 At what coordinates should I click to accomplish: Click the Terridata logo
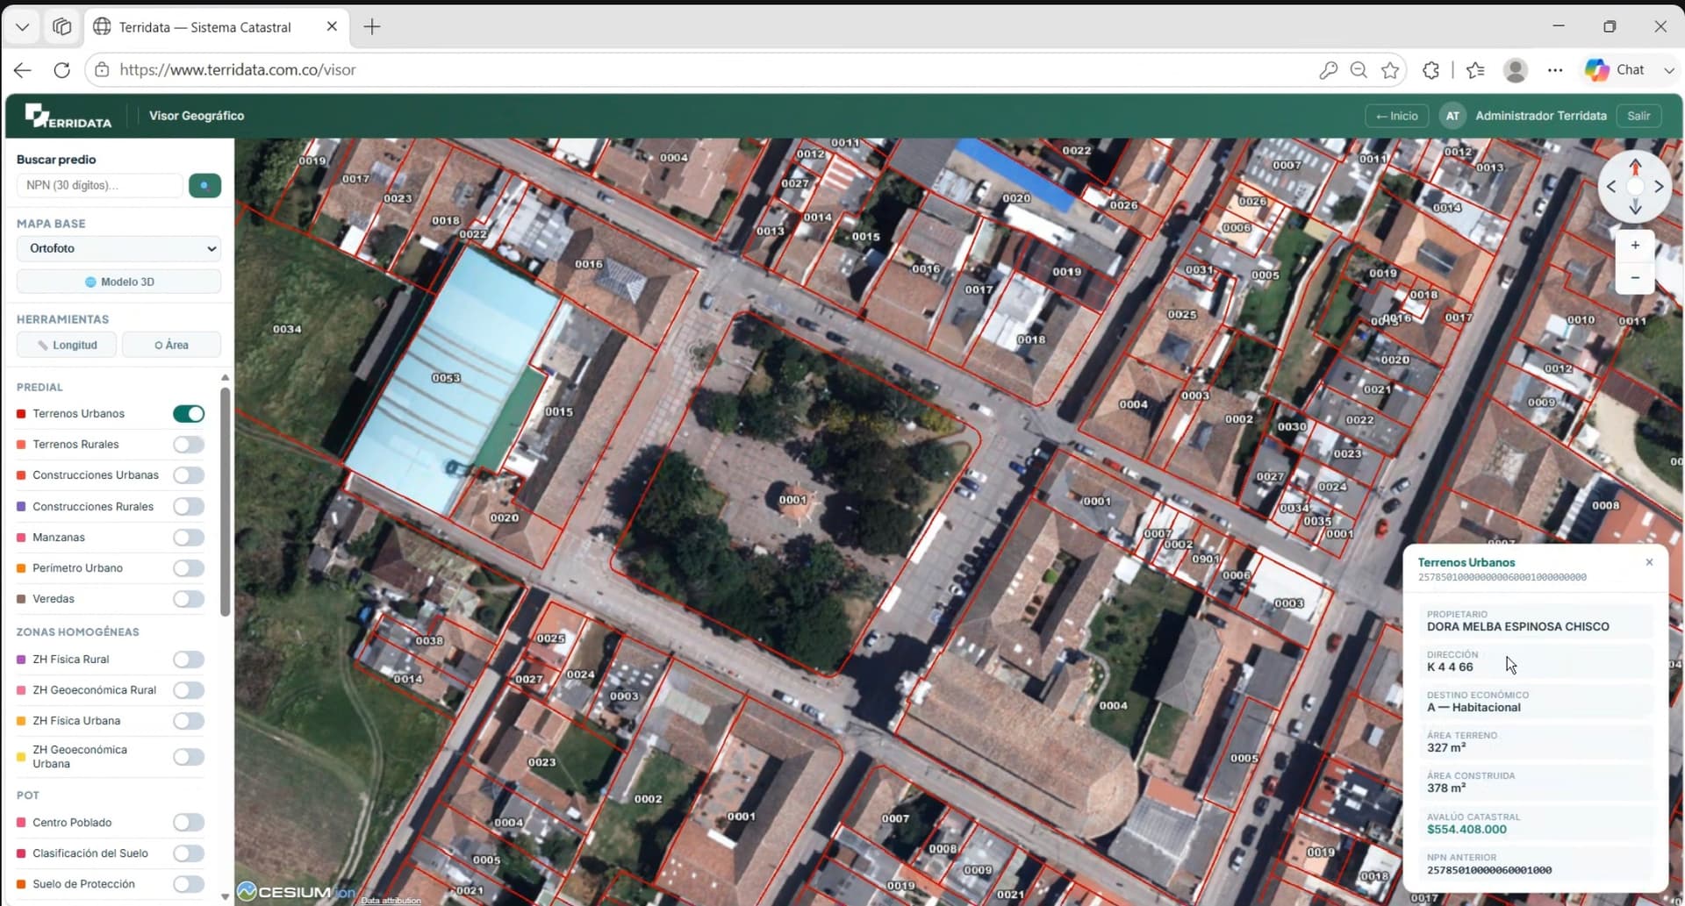tap(68, 116)
